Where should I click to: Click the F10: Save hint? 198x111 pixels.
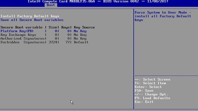(x=144, y=91)
